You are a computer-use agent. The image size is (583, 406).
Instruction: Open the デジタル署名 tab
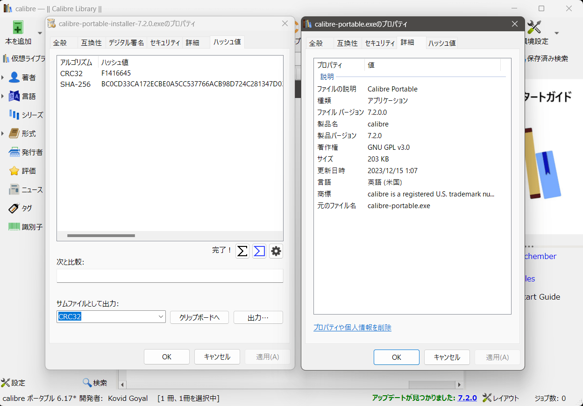click(126, 42)
